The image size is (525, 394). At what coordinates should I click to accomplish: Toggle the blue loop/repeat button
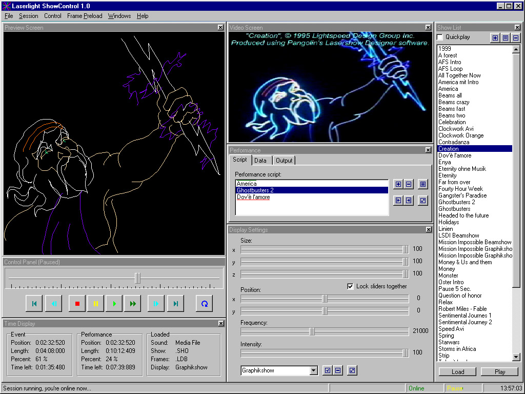[204, 304]
